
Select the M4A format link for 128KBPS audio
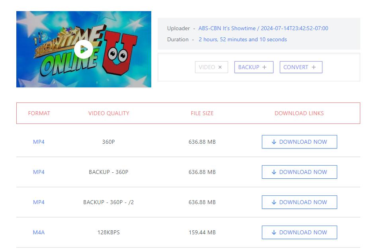tap(39, 232)
